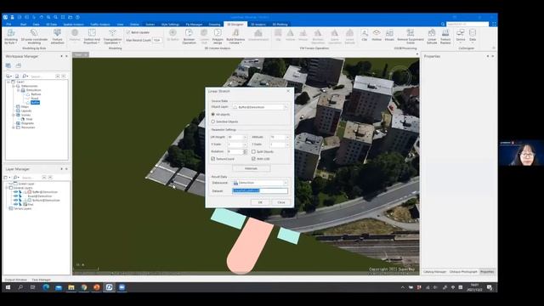
Task: Expand the Scenes node in Workspace Manager
Action: [14, 115]
